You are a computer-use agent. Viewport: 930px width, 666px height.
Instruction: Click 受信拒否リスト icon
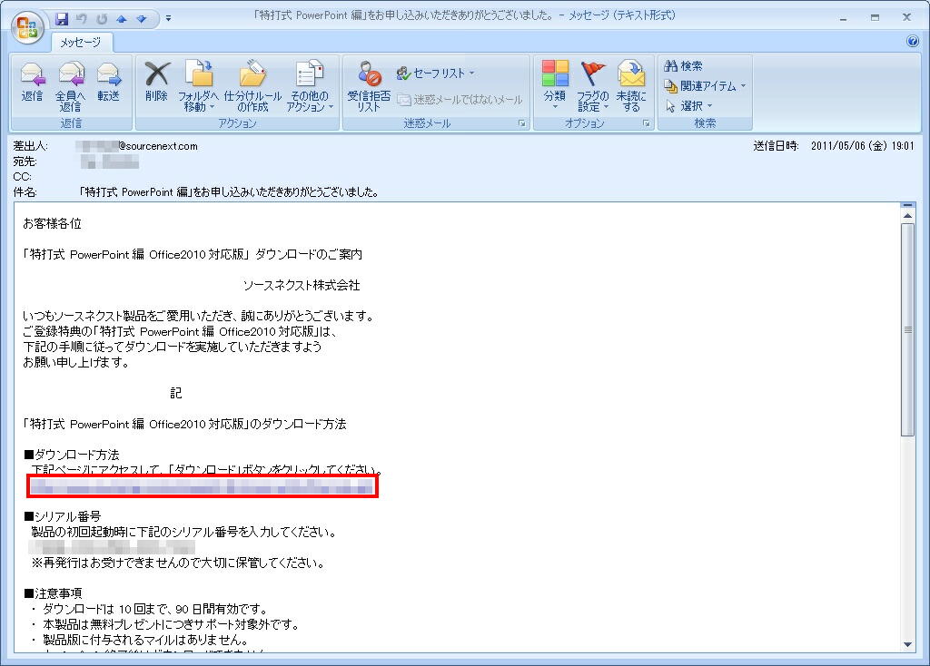[x=369, y=86]
